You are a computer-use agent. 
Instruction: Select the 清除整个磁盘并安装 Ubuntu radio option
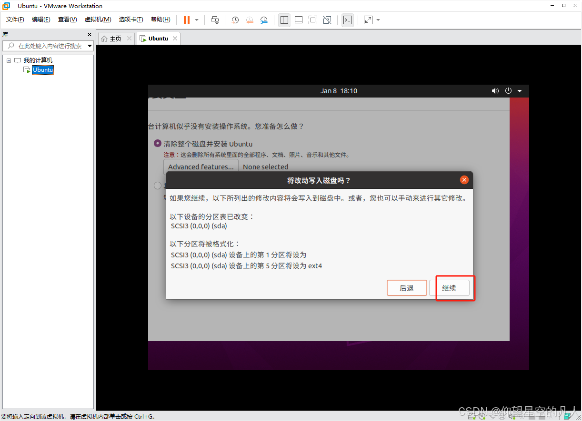click(158, 143)
